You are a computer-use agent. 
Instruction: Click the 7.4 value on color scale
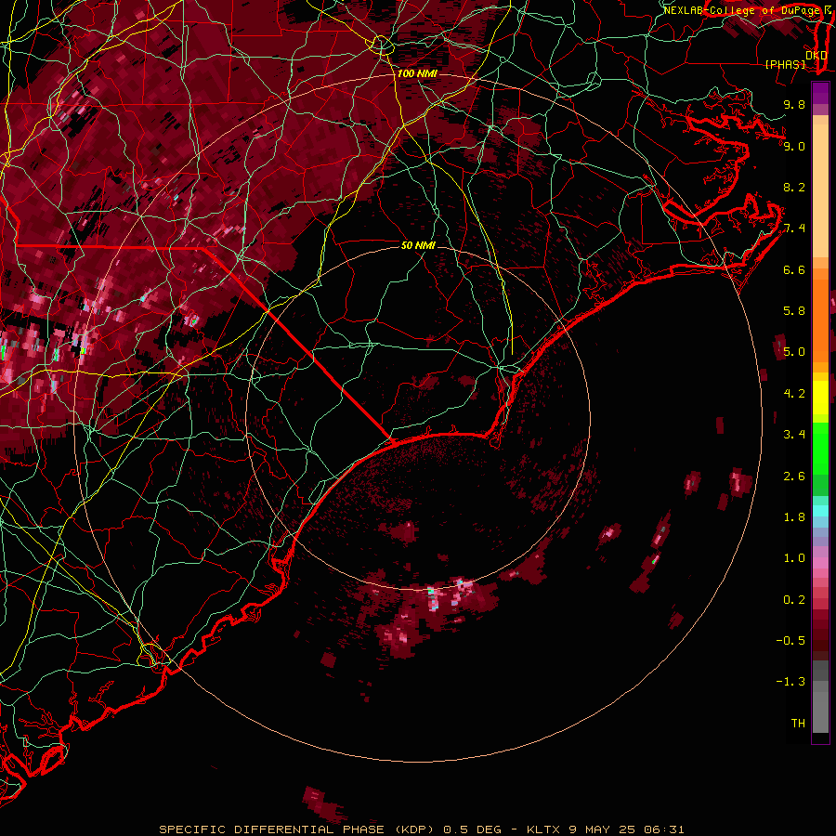[794, 229]
